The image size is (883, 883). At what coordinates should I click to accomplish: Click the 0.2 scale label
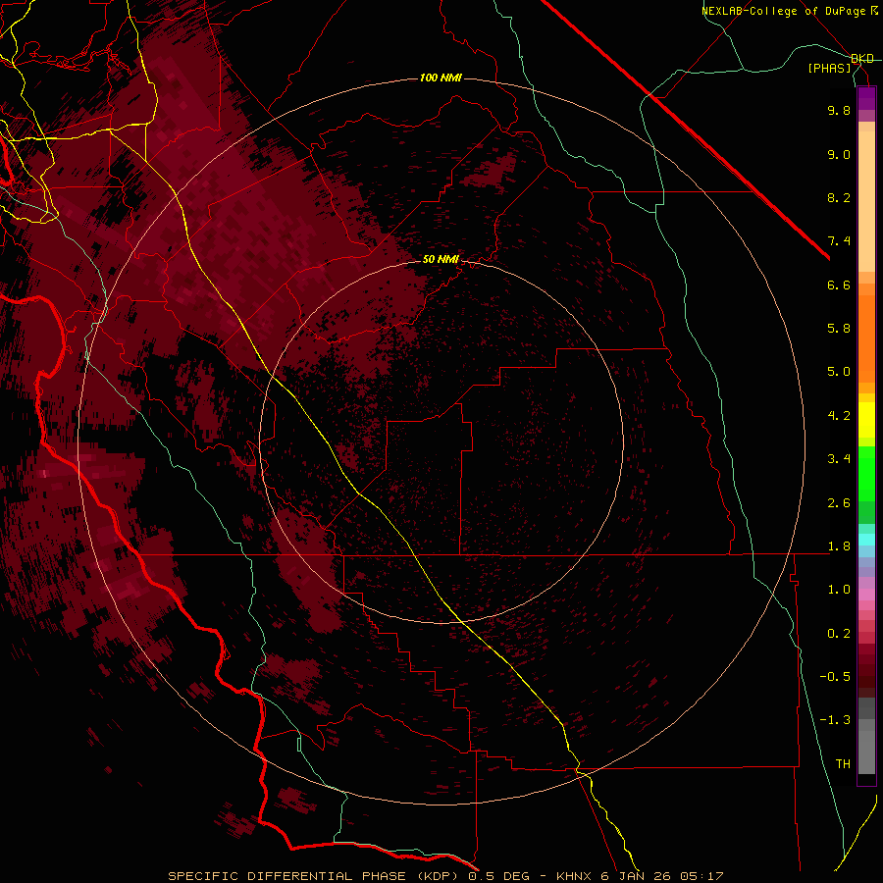pos(839,634)
